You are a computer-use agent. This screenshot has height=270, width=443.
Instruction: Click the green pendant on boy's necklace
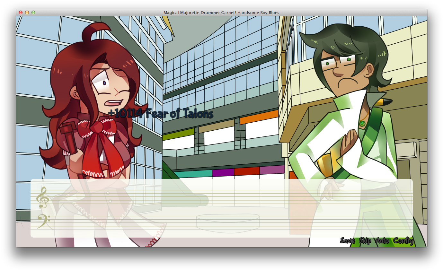[x=362, y=123]
